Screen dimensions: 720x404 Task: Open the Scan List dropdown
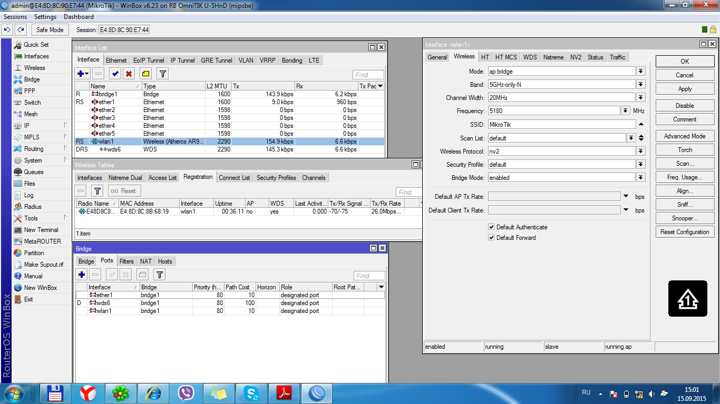coord(631,138)
